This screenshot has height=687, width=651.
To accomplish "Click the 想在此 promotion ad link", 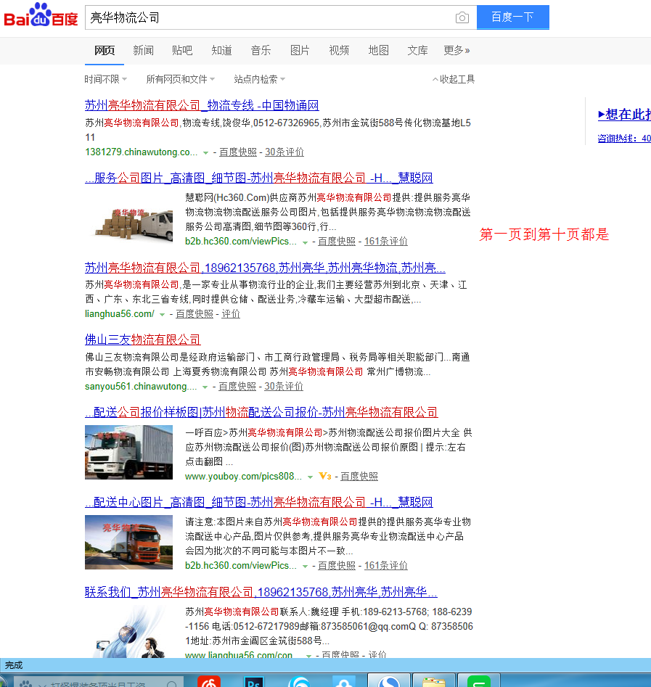I will [x=625, y=115].
